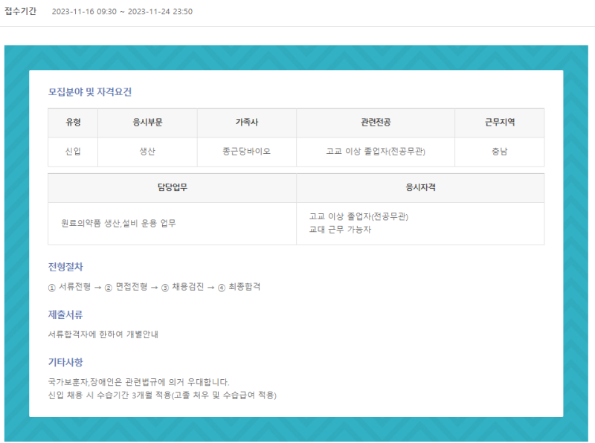Click the 교대 근무 가능자 line

click(340, 230)
